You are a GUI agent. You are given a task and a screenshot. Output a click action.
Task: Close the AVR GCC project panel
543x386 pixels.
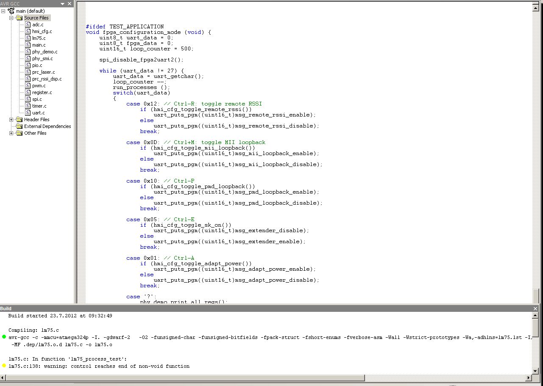tap(70, 4)
